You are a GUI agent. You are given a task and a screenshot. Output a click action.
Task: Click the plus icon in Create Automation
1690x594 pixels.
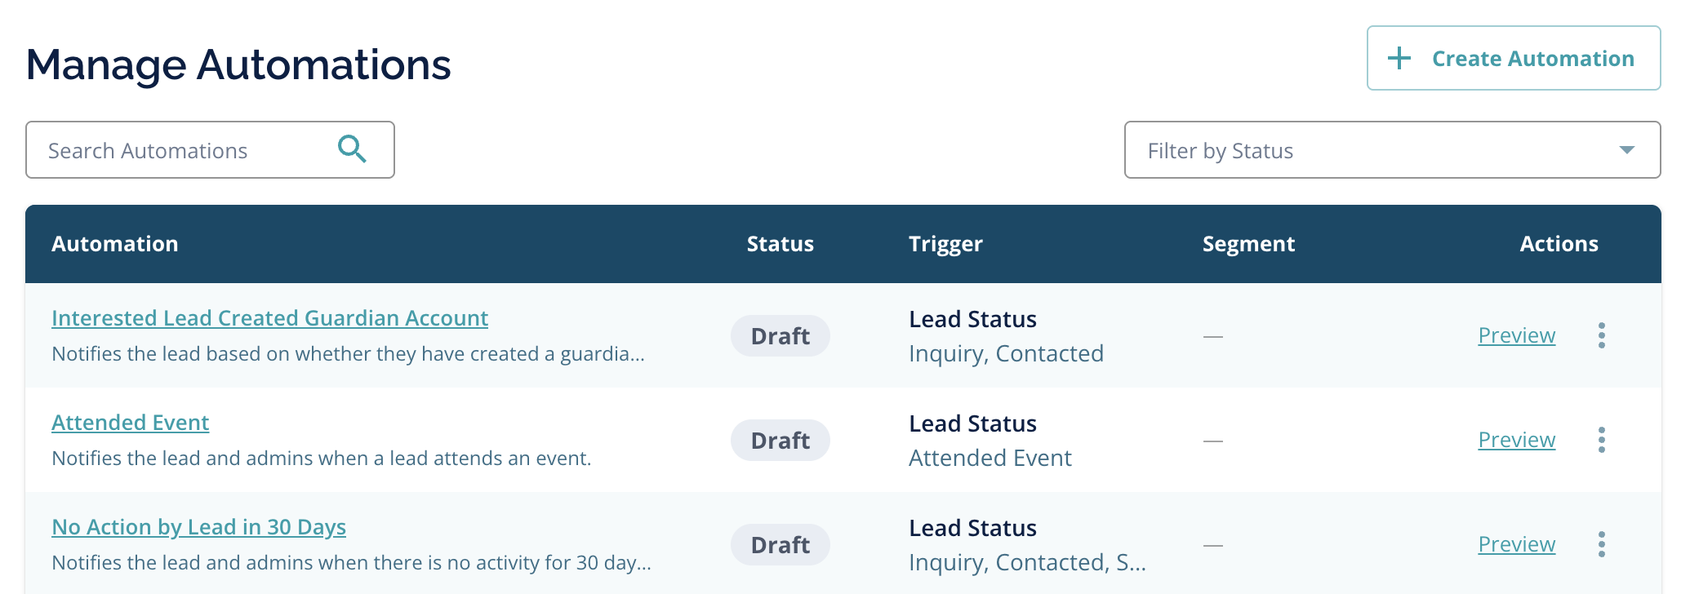pos(1399,58)
